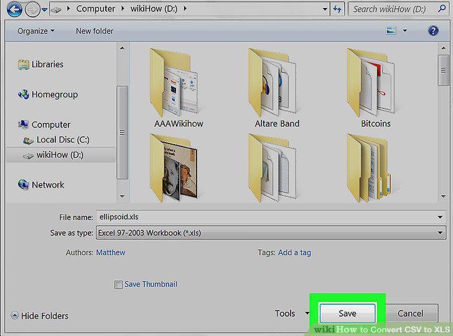Open recent locations dropdown beside Forward arrow
453x336 pixels.
click(45, 9)
